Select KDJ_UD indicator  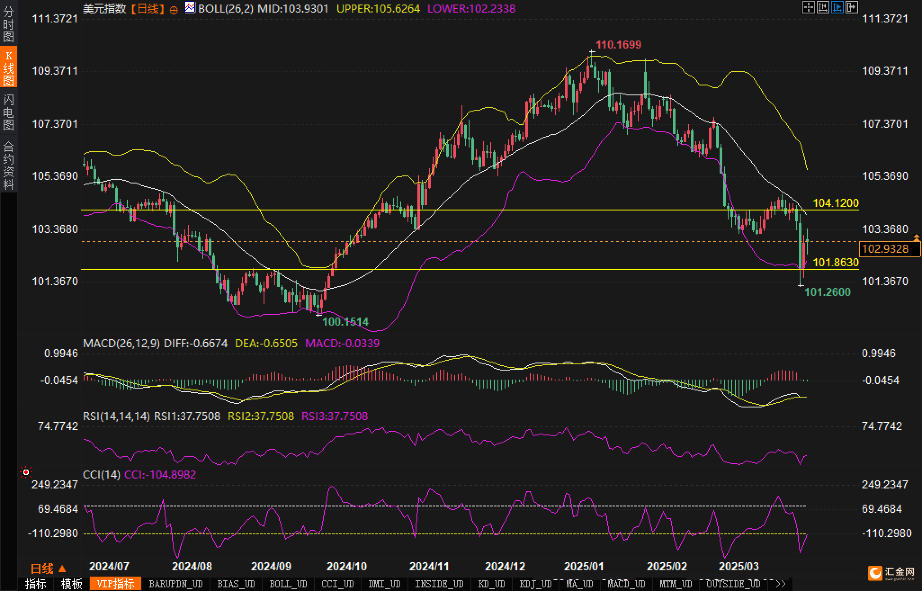click(536, 584)
